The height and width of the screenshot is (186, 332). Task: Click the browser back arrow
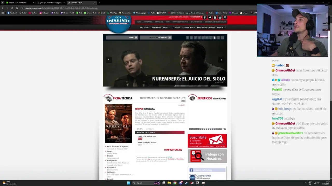pos(3,8)
